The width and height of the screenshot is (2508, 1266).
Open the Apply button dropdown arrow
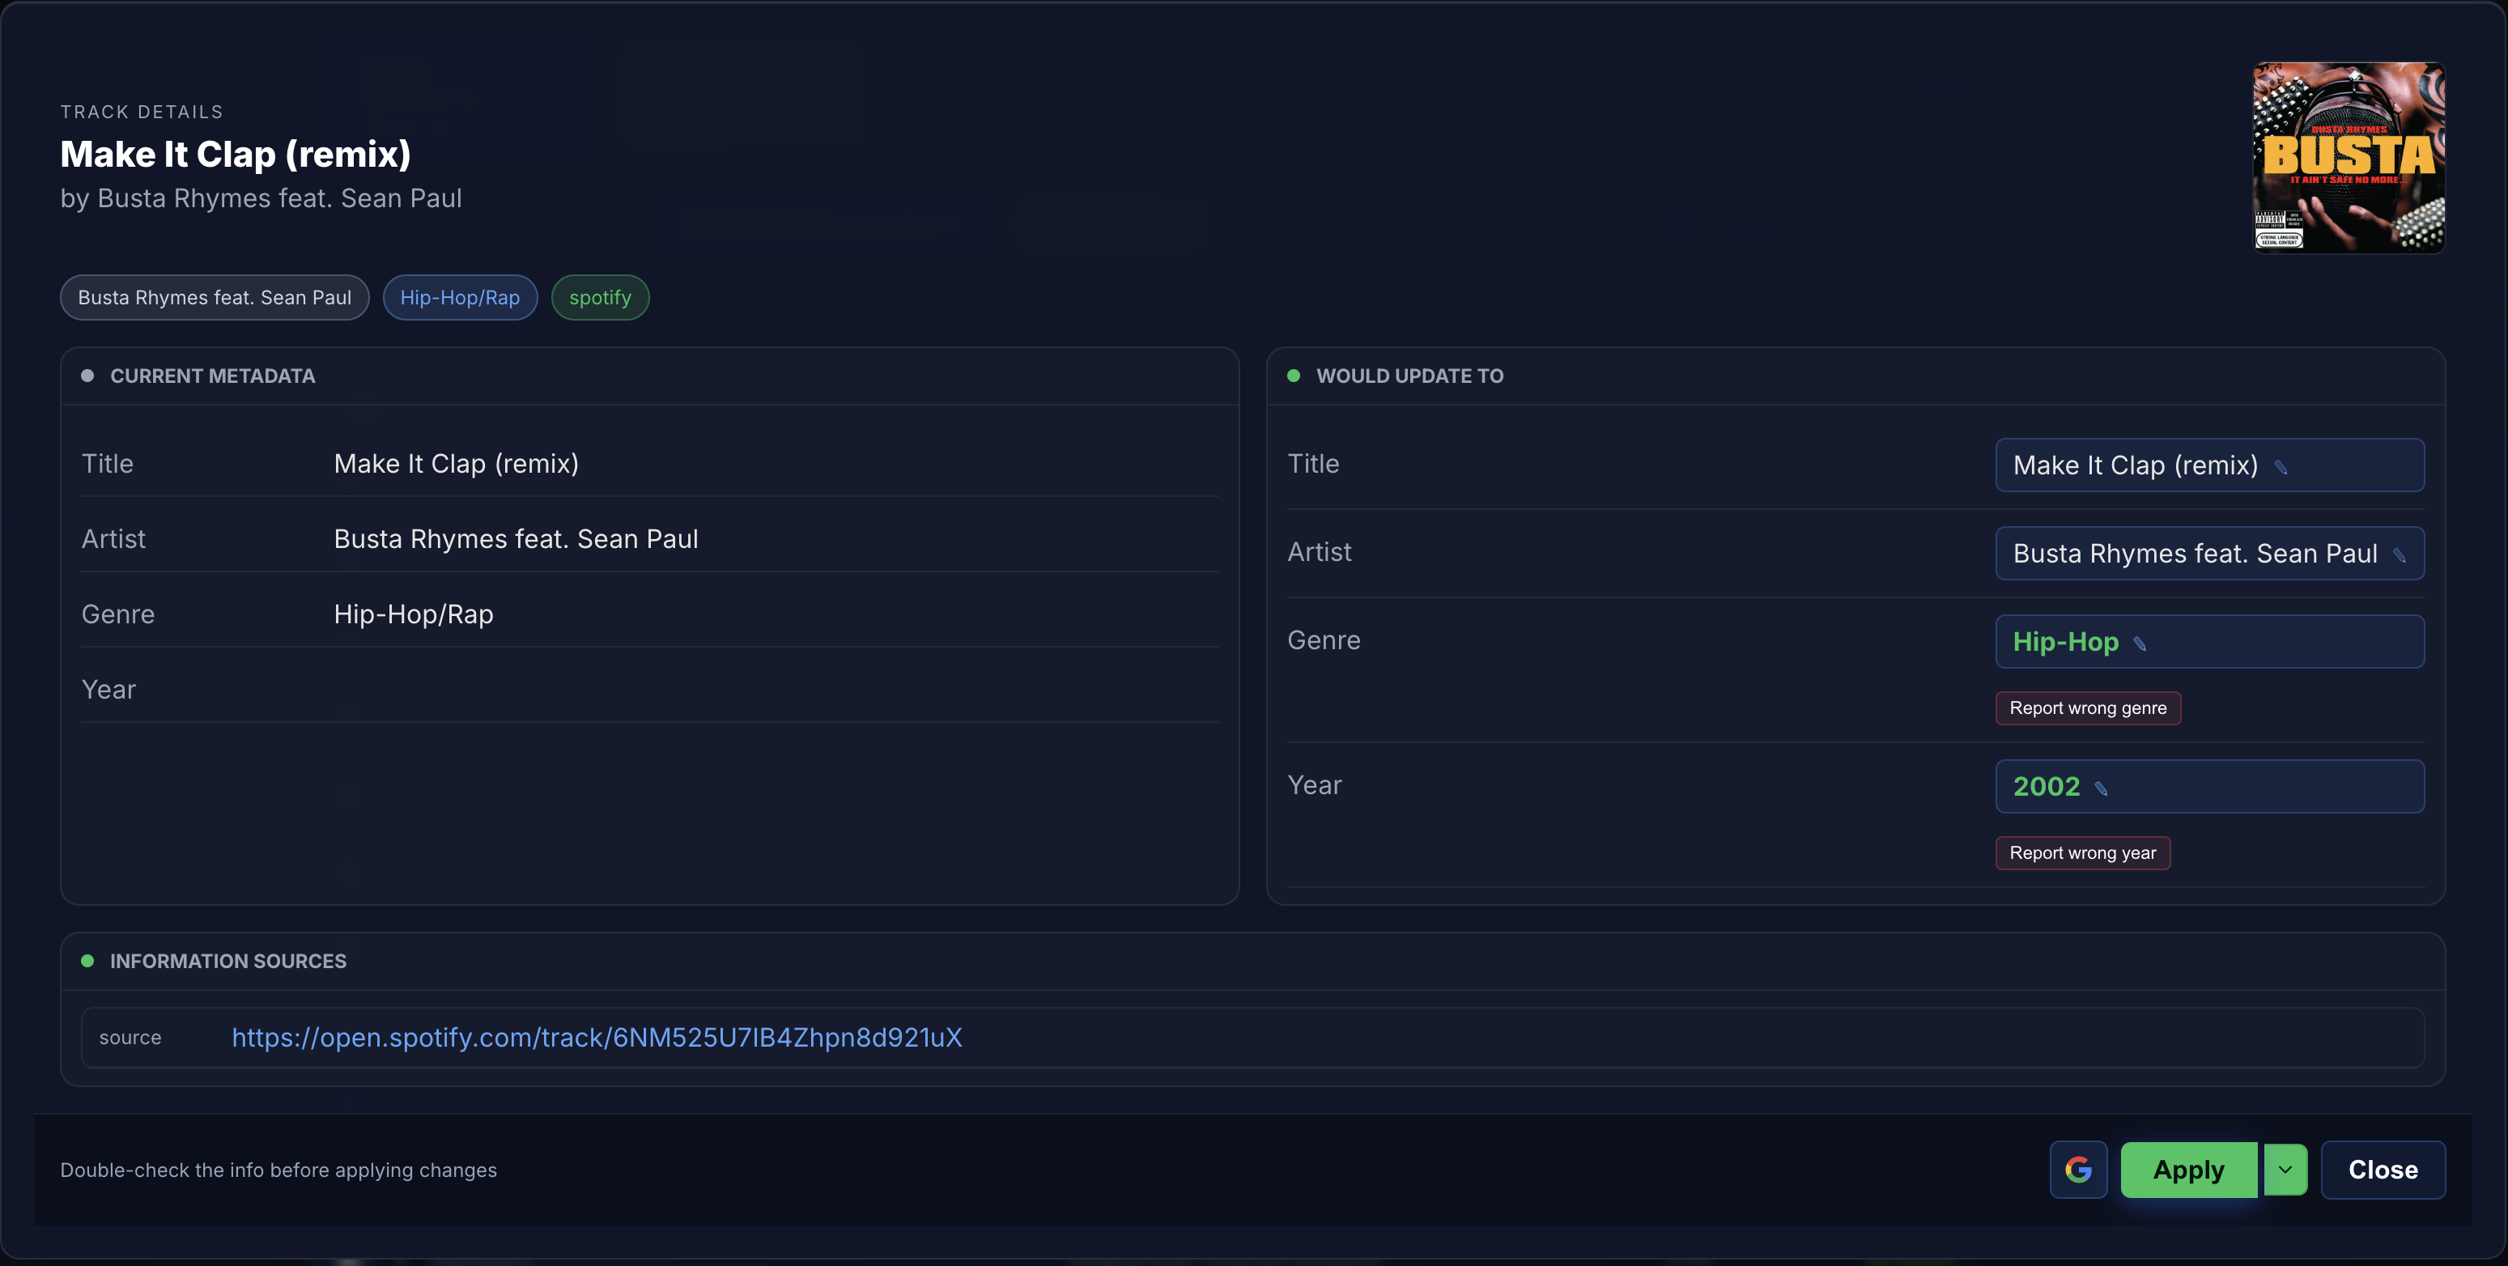tap(2285, 1170)
